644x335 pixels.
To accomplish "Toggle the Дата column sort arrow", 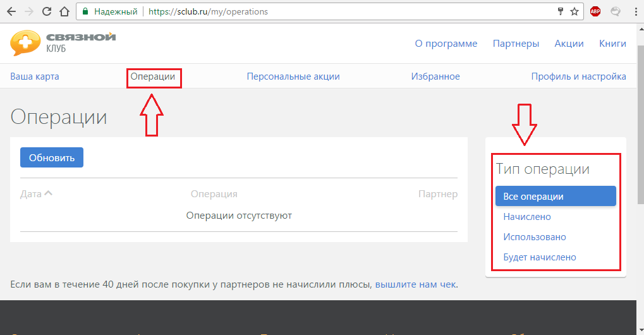I will pyautogui.click(x=48, y=194).
